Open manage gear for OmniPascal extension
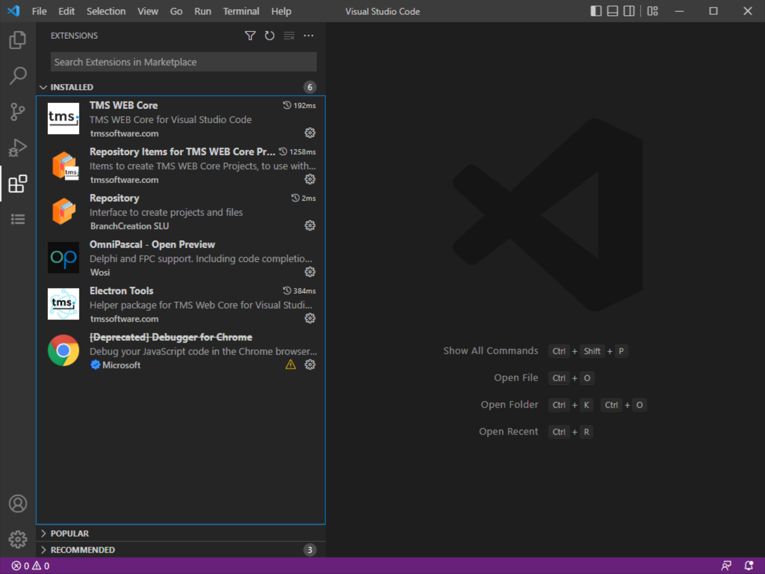 pos(310,272)
